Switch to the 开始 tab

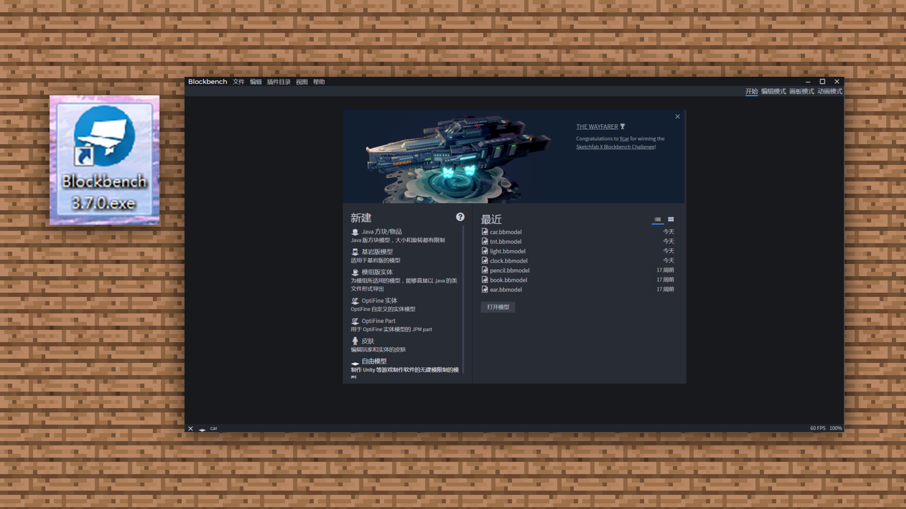(751, 91)
